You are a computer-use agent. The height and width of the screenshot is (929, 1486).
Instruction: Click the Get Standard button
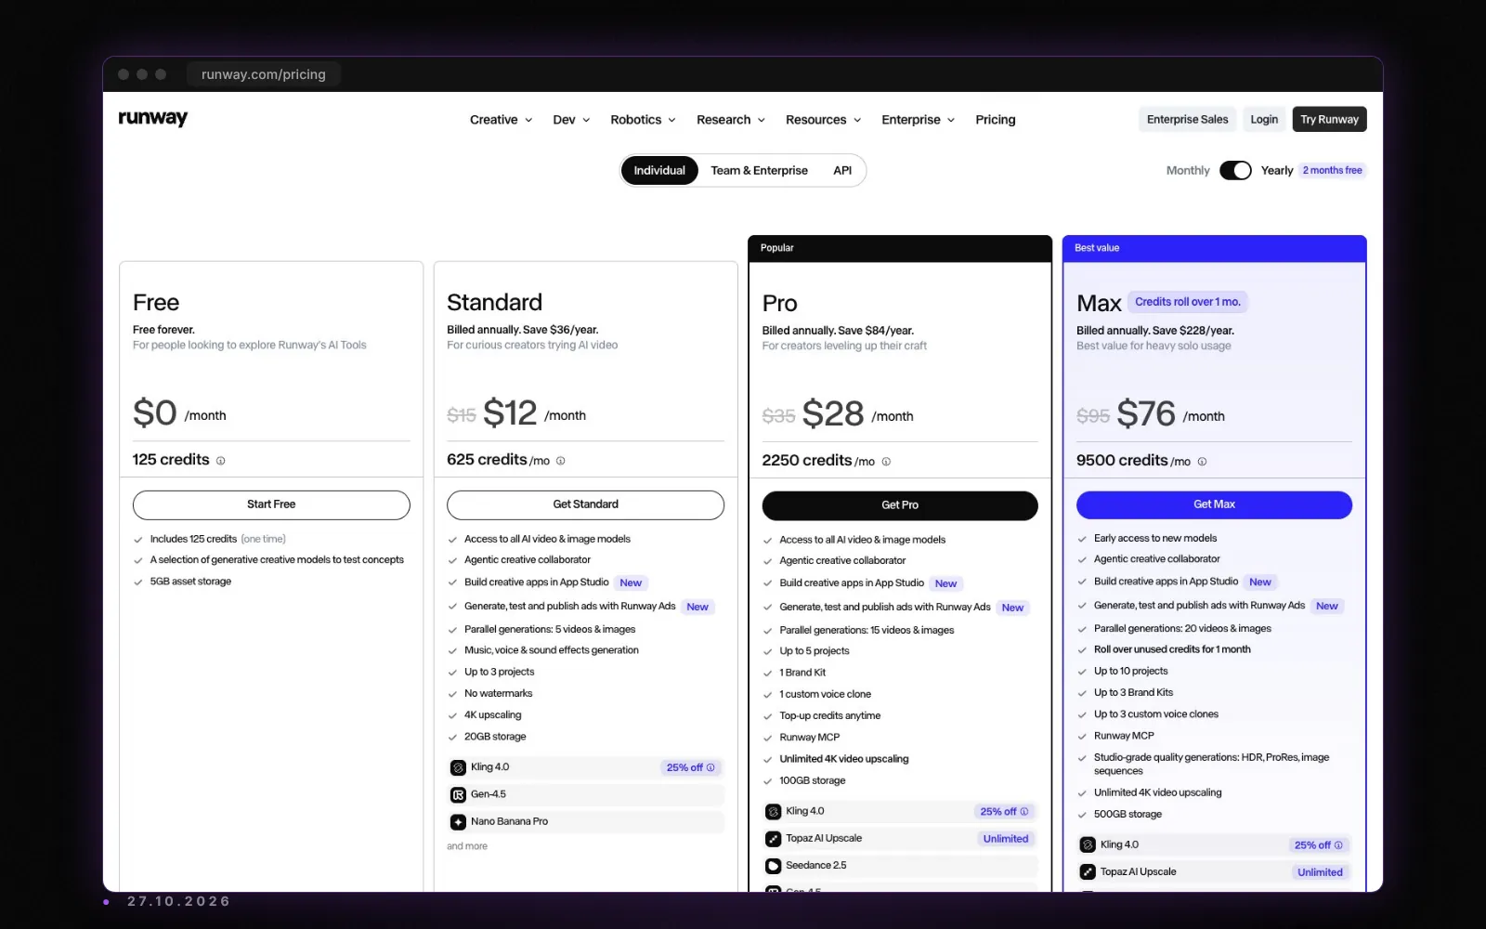585,504
